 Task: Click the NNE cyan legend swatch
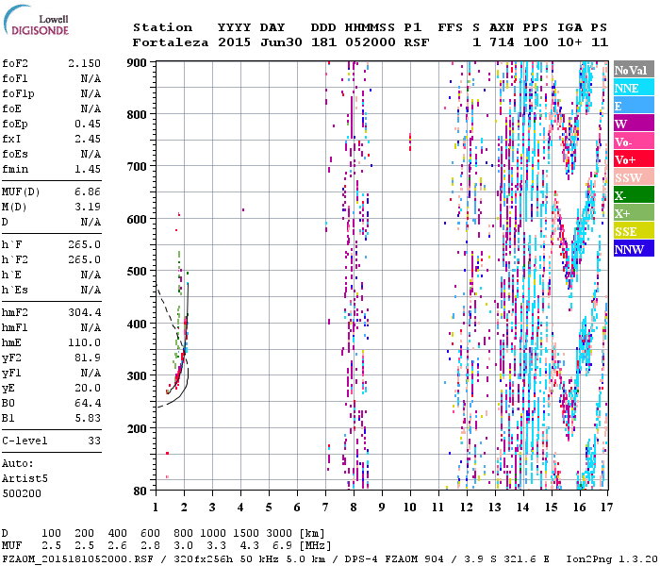631,88
